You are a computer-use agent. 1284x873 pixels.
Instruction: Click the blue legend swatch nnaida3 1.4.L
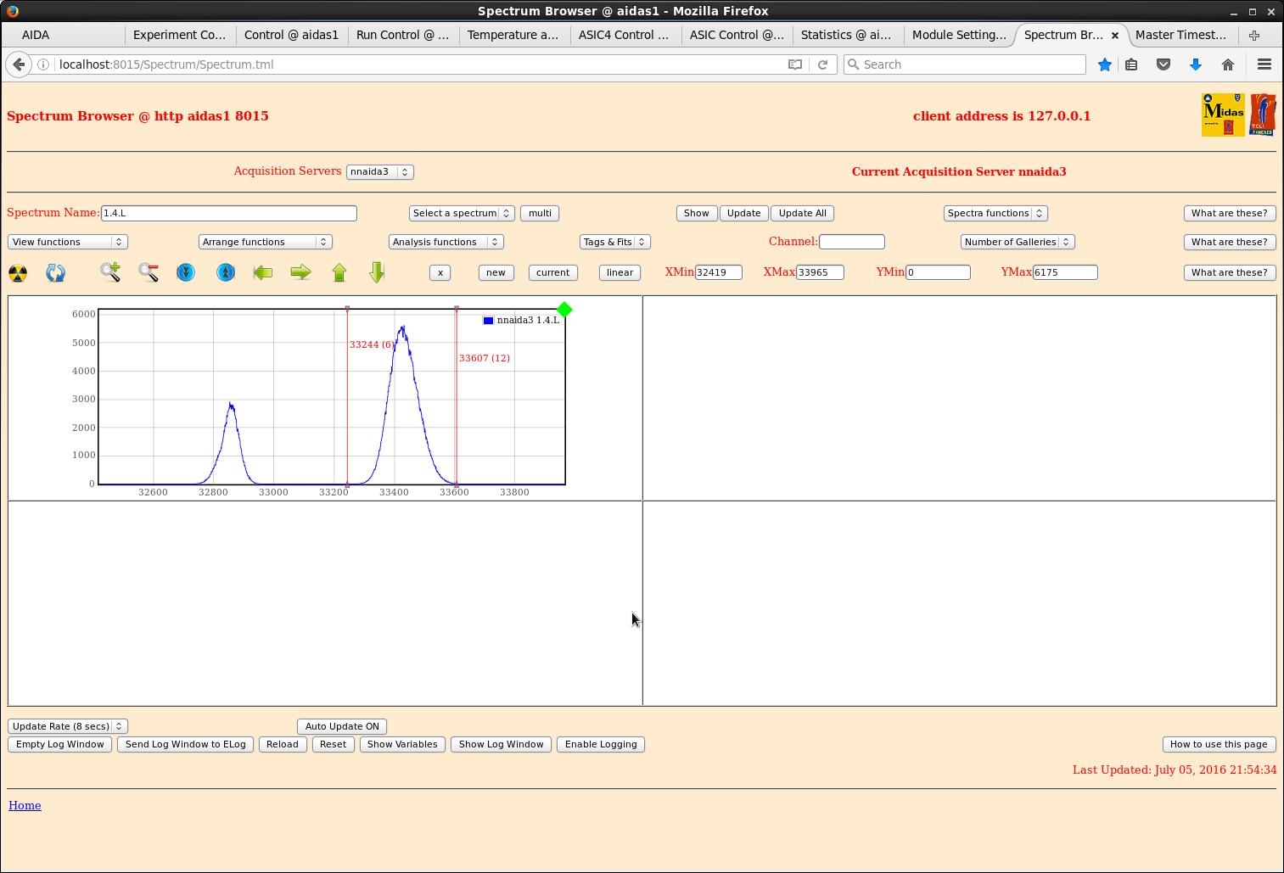(x=488, y=321)
